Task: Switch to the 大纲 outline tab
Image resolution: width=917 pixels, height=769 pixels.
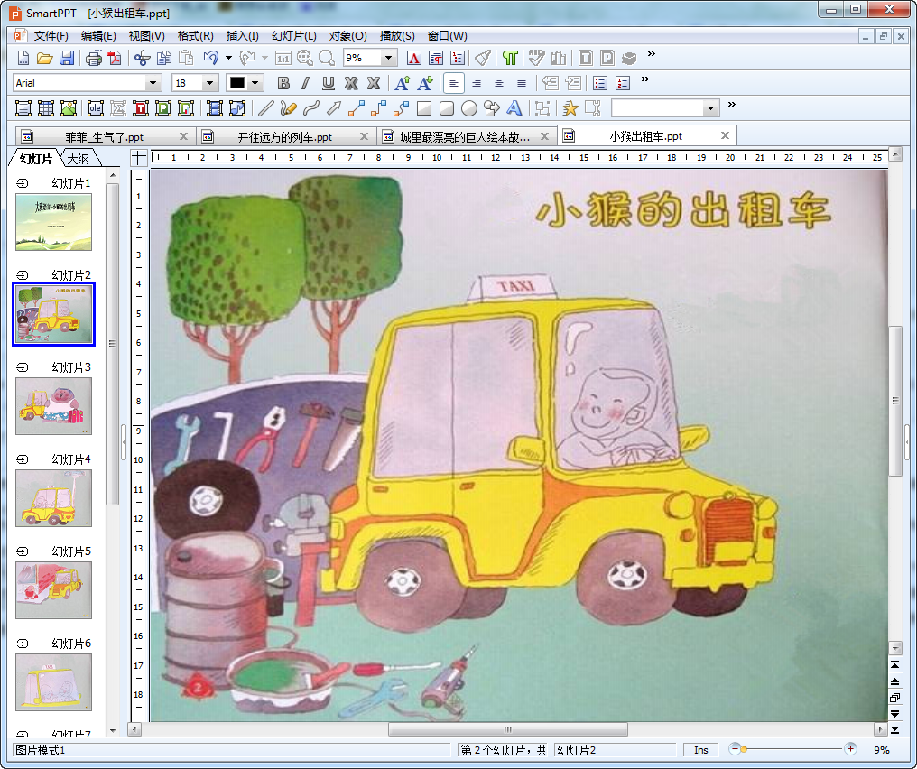Action: click(79, 159)
